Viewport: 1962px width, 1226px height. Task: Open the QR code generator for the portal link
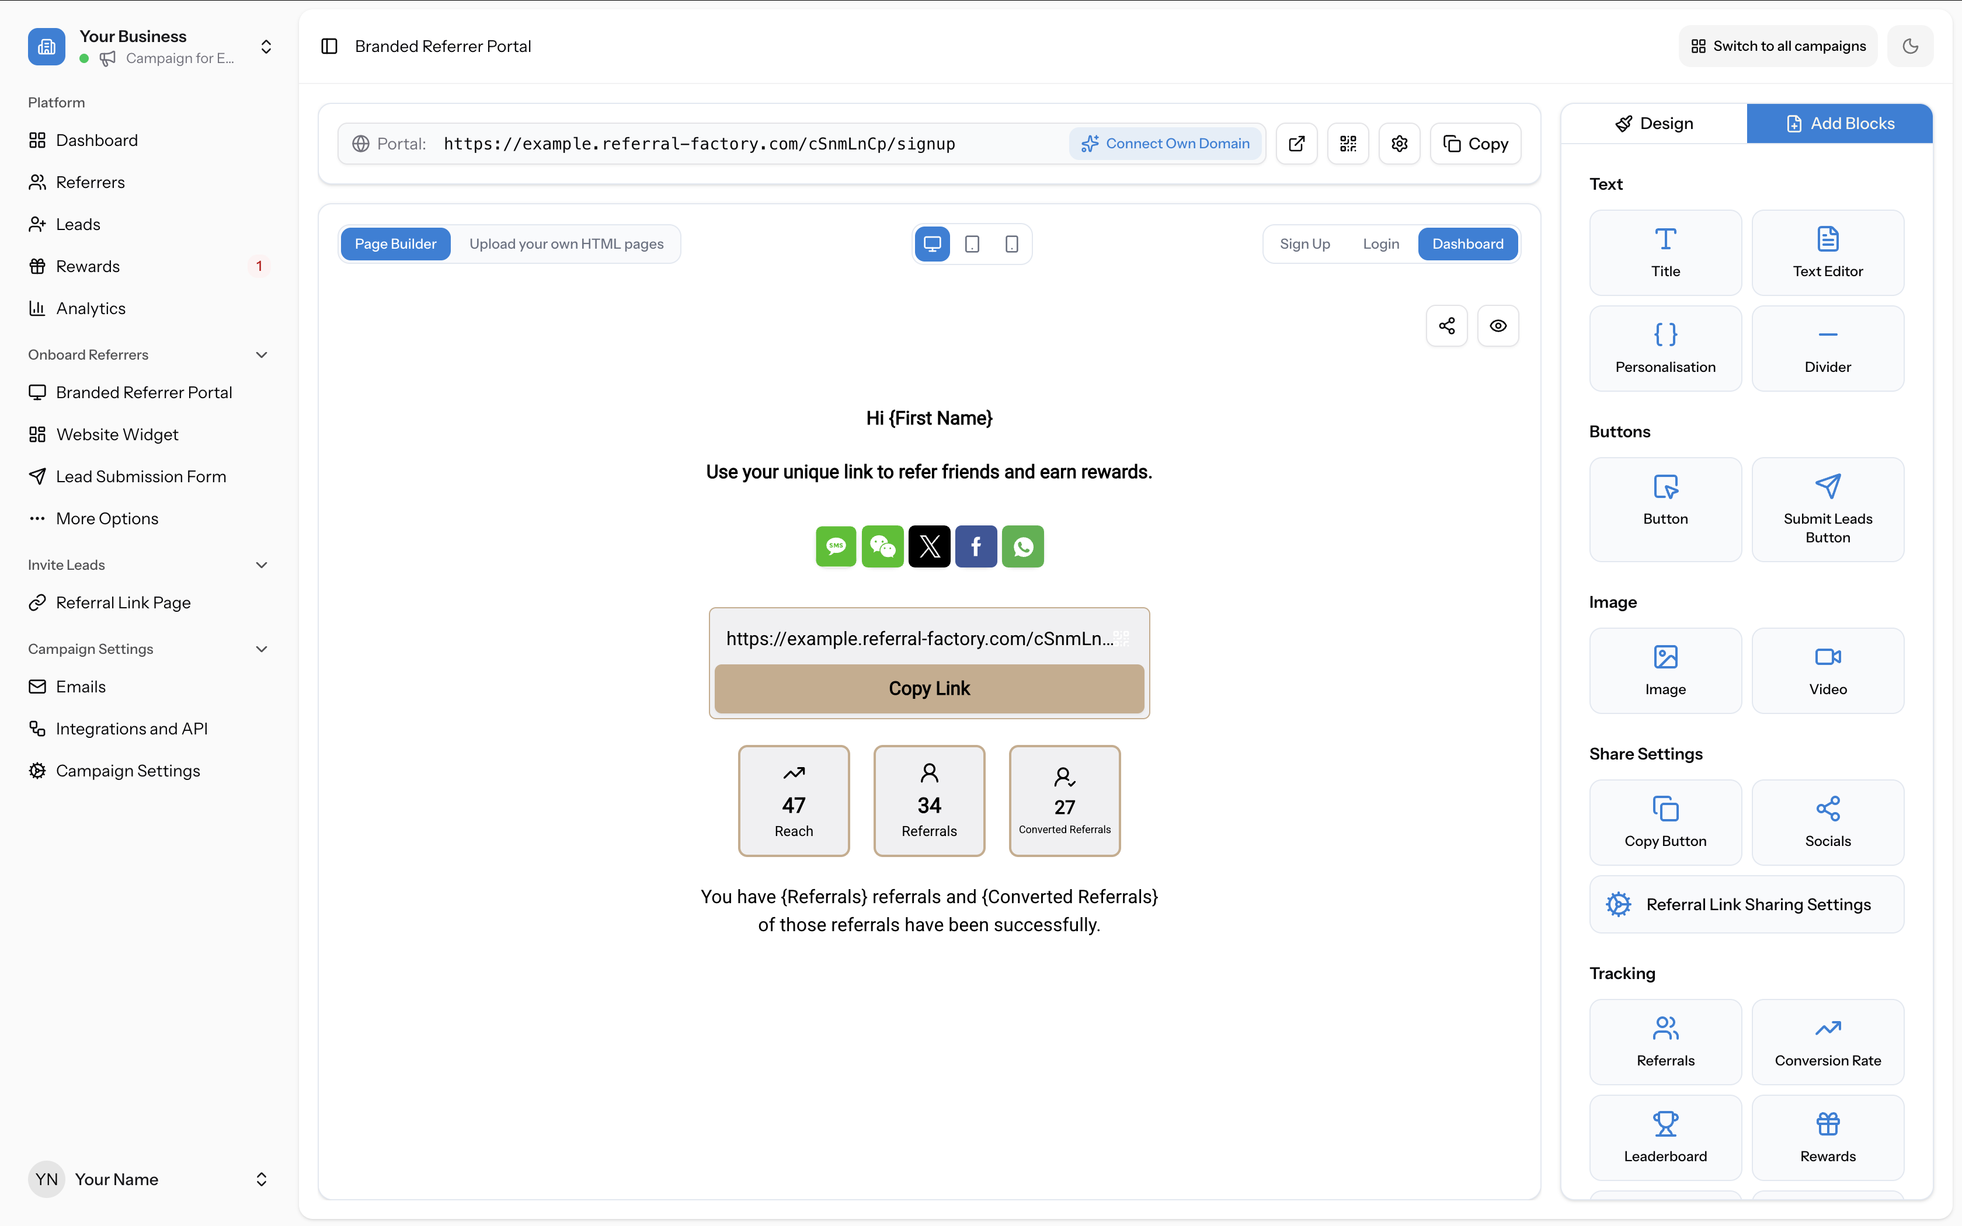[1348, 144]
